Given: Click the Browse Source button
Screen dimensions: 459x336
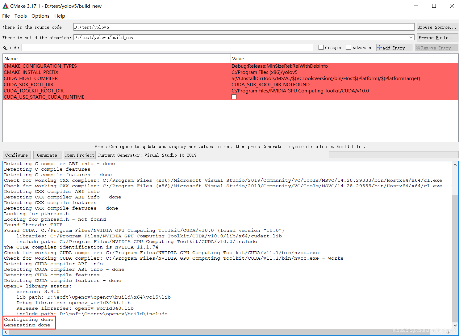Looking at the screenshot, I should (437, 27).
